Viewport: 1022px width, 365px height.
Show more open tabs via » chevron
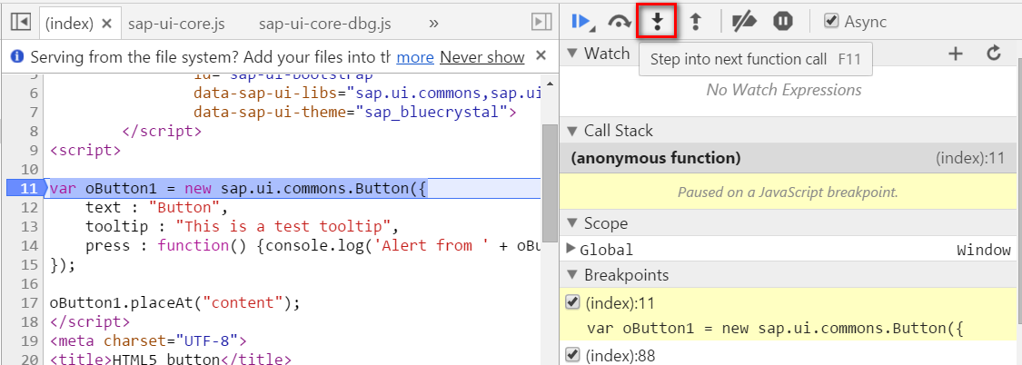434,23
